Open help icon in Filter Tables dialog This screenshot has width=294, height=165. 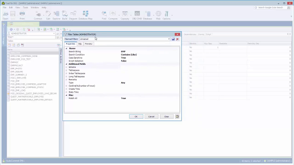click(x=177, y=116)
